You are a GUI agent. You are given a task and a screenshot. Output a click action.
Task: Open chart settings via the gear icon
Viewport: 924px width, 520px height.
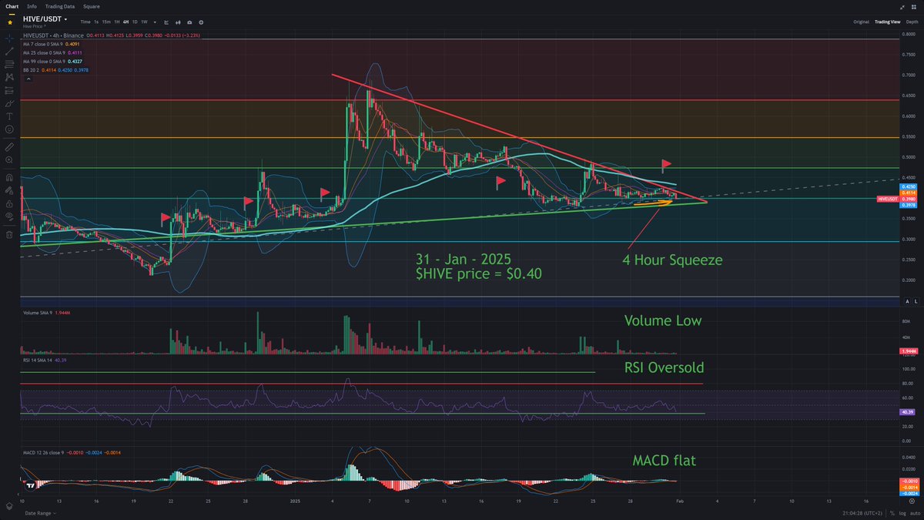click(x=200, y=22)
